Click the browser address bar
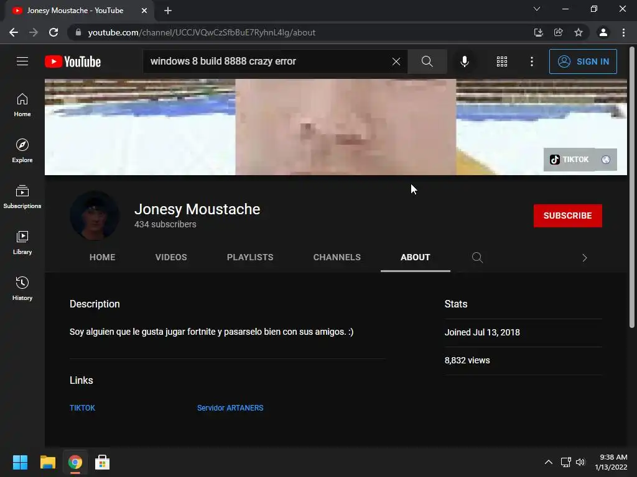637x477 pixels. (x=300, y=32)
